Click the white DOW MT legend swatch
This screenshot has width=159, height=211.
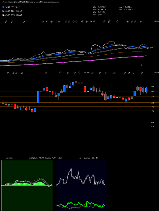[3, 11]
